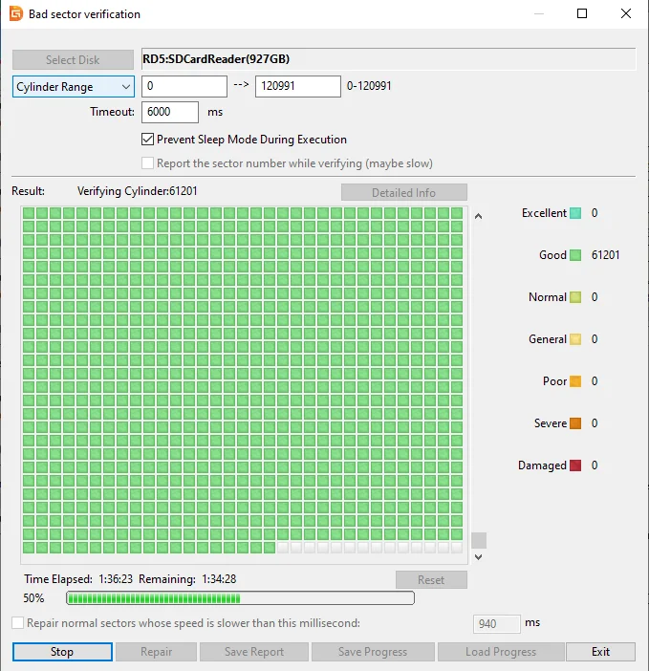Toggle Repair normal sectors slower than millisecond checkbox
The width and height of the screenshot is (649, 671).
(x=17, y=622)
